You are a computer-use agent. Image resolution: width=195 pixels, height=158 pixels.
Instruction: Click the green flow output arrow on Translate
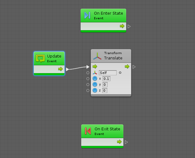coord(127,67)
